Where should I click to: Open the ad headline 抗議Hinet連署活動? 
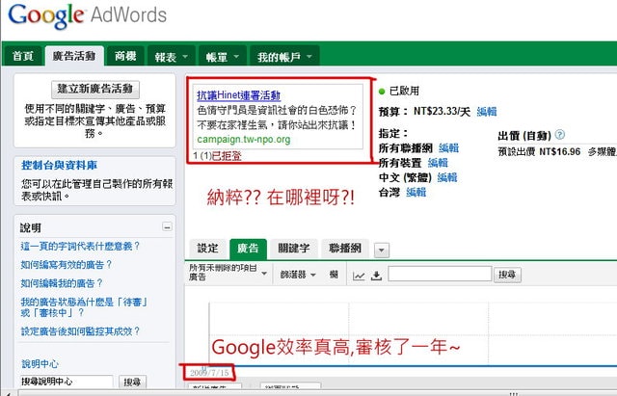pyautogui.click(x=239, y=95)
